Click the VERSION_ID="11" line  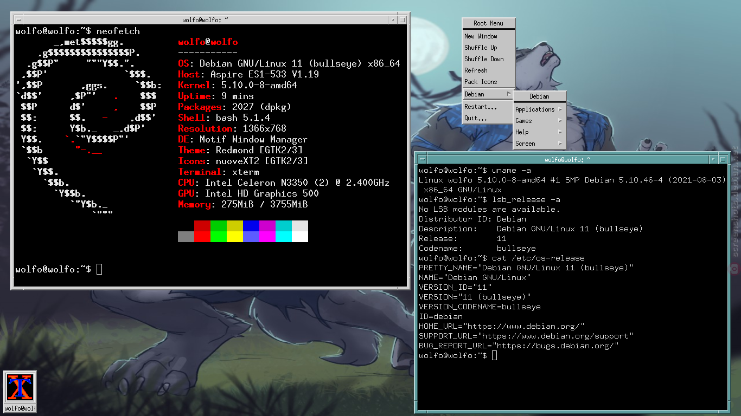point(455,287)
